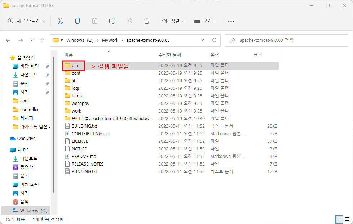The width and height of the screenshot is (353, 224).
Task: Open the 보기 view dropdown
Action: point(205,21)
